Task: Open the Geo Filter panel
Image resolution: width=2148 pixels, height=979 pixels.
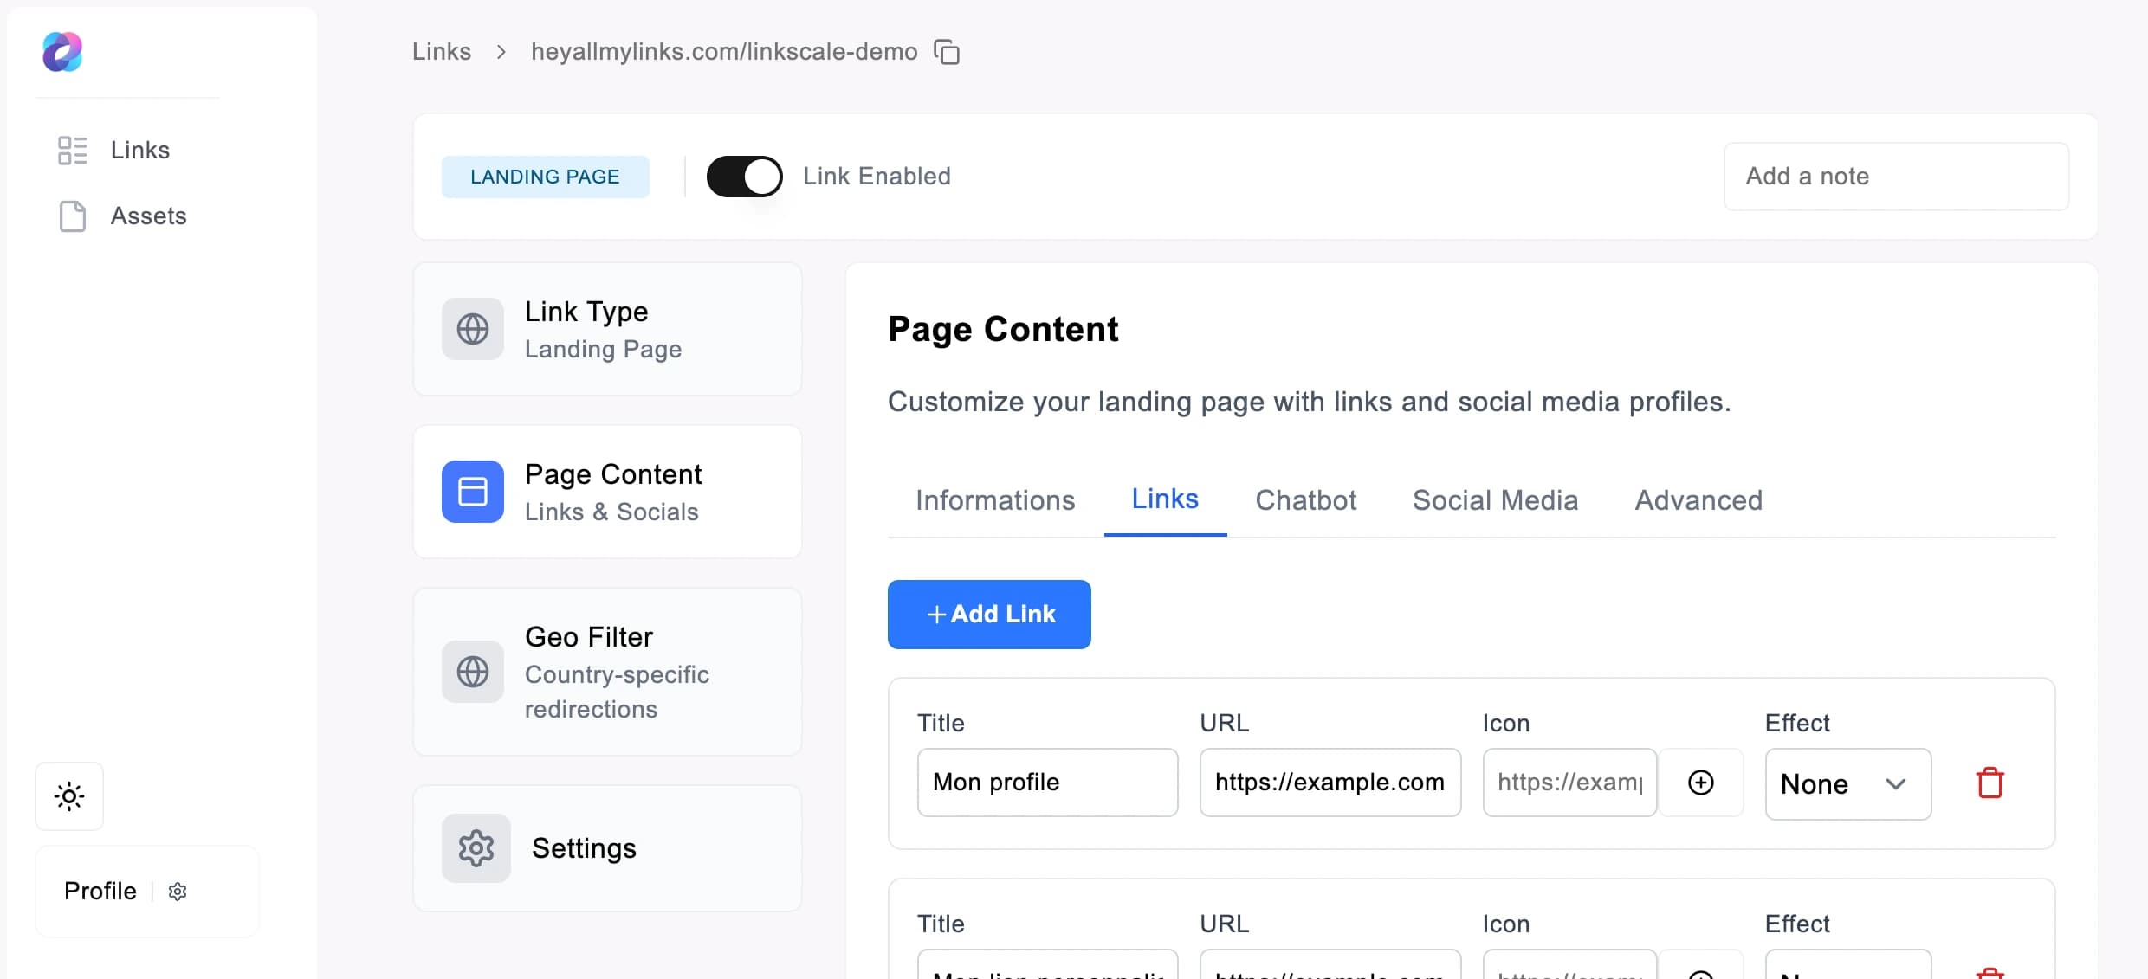Action: pyautogui.click(x=607, y=672)
